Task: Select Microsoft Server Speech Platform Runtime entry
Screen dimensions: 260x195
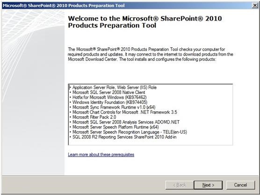Action: pos(116,127)
